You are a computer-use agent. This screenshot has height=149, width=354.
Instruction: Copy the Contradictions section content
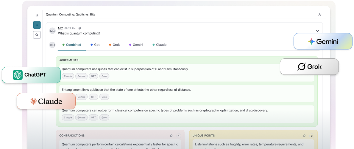pyautogui.click(x=171, y=136)
